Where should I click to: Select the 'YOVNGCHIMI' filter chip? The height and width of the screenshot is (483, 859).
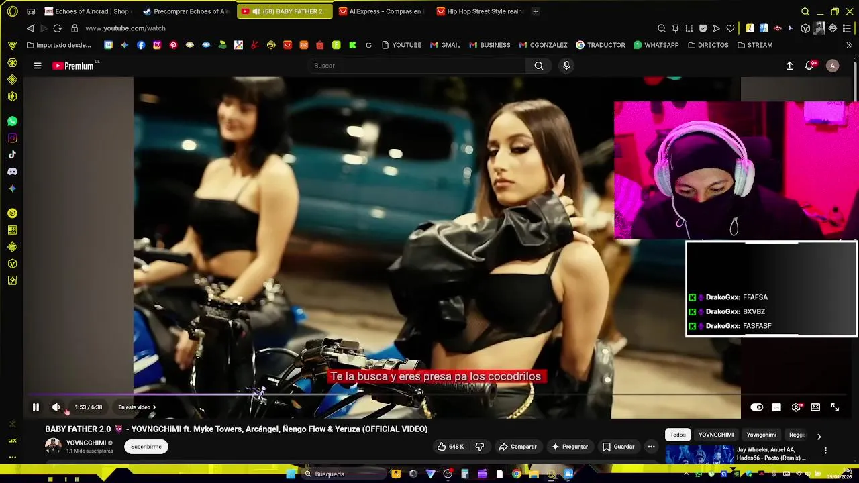coord(716,435)
